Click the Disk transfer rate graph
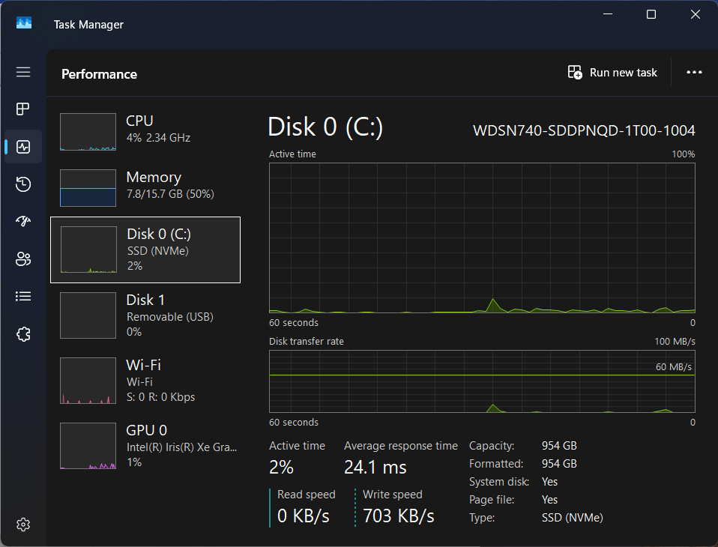 (x=482, y=381)
